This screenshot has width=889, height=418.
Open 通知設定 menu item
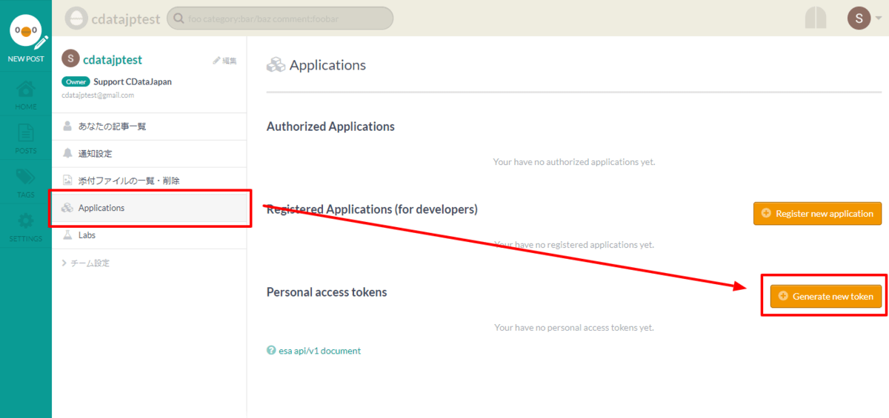point(95,154)
